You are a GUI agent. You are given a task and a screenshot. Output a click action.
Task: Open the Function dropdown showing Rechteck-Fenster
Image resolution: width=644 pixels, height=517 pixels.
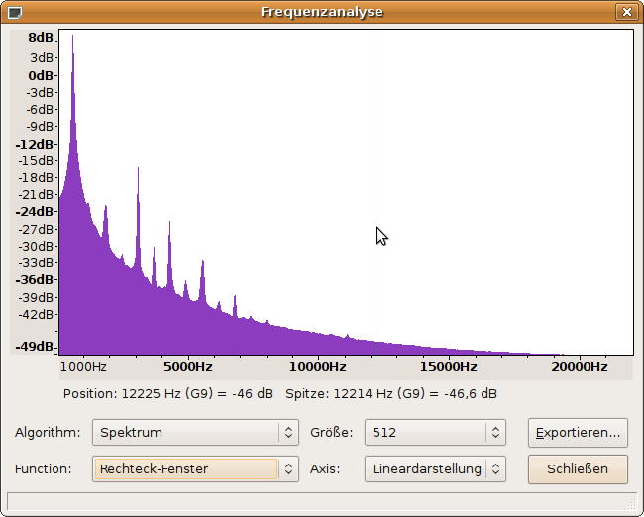(195, 468)
